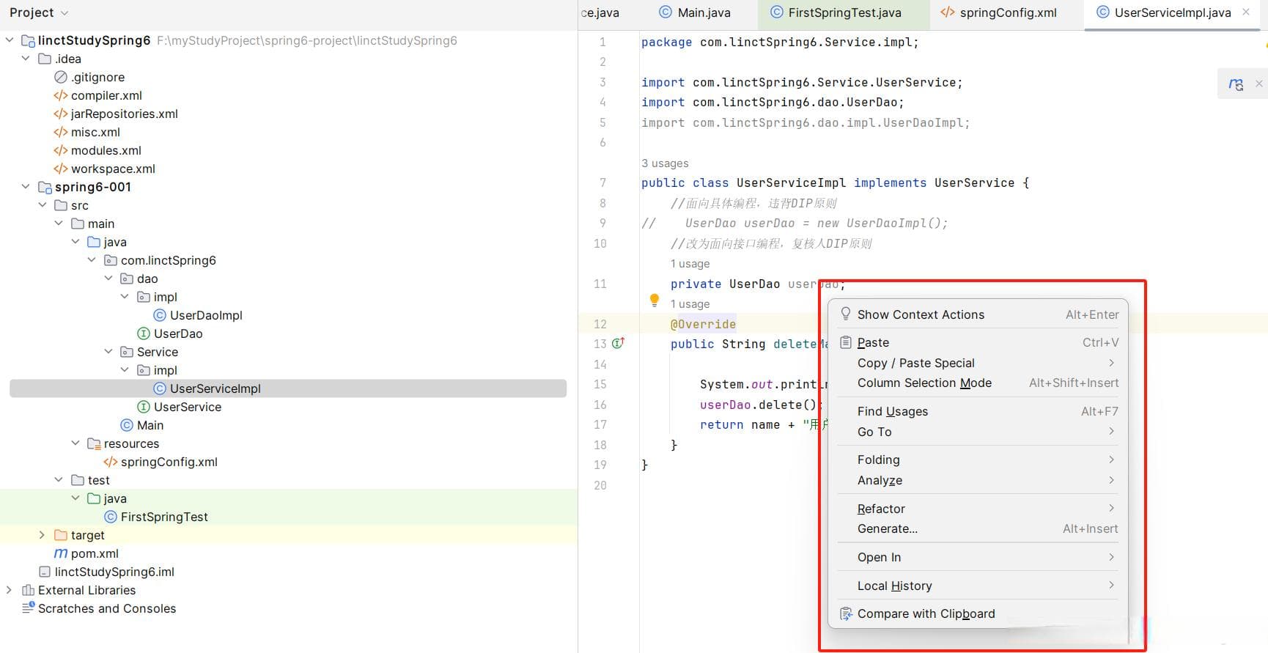Click the pom.xml Maven icon
Image resolution: width=1268 pixels, height=653 pixels.
coord(61,553)
